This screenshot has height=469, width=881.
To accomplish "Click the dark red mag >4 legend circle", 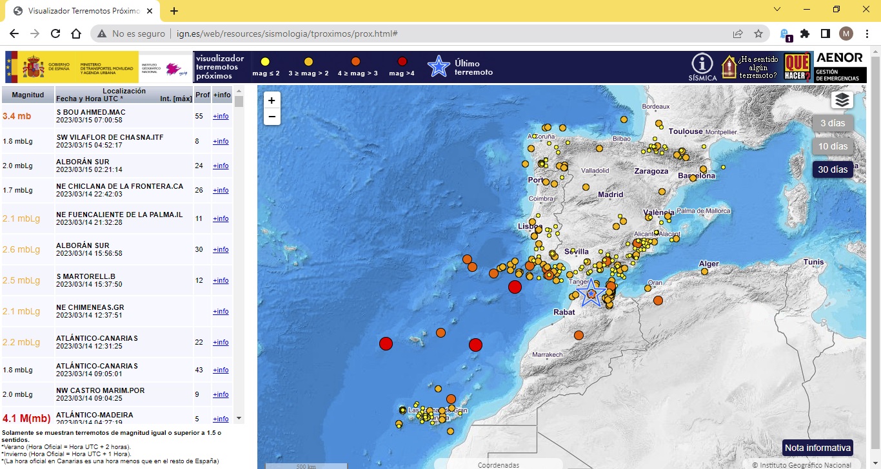I will tap(402, 62).
